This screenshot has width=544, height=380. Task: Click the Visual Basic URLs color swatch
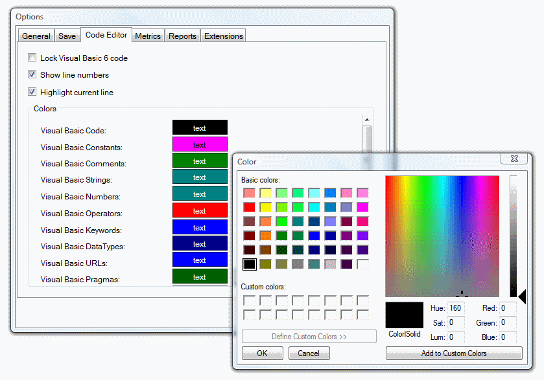pos(200,260)
